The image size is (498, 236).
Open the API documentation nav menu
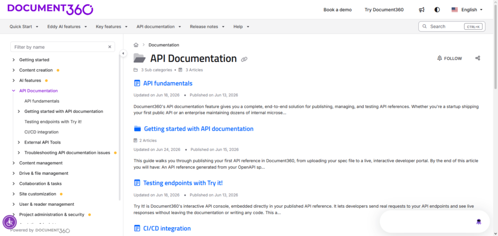tap(159, 27)
